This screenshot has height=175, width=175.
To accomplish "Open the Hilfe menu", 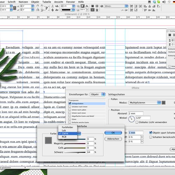I will (x=81, y=2).
